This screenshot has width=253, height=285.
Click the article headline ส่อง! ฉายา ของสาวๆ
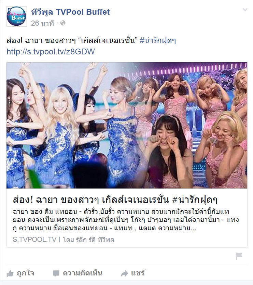tap(115, 200)
